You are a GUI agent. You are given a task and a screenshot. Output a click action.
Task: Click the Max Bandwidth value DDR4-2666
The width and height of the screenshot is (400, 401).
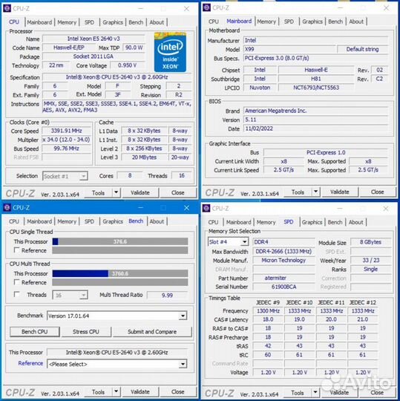[283, 252]
